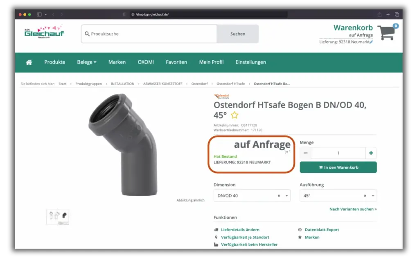
Task: Edit delivery location pencil icon
Action: 371,42
